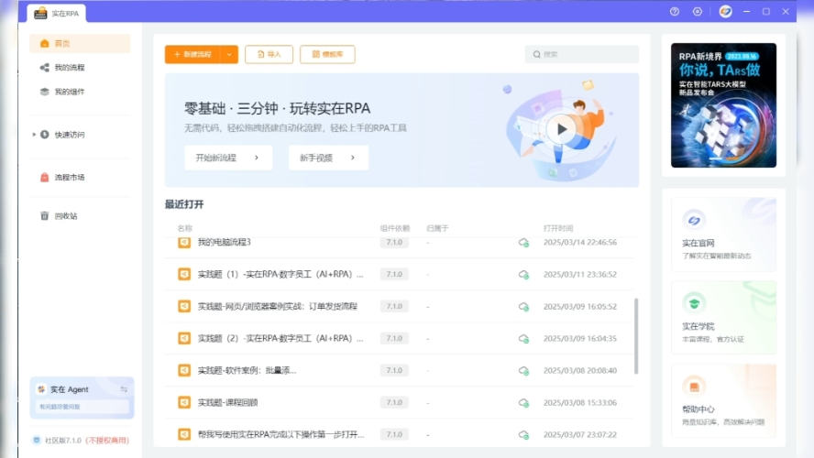Click the 导入 button
814x458 pixels.
pos(269,54)
